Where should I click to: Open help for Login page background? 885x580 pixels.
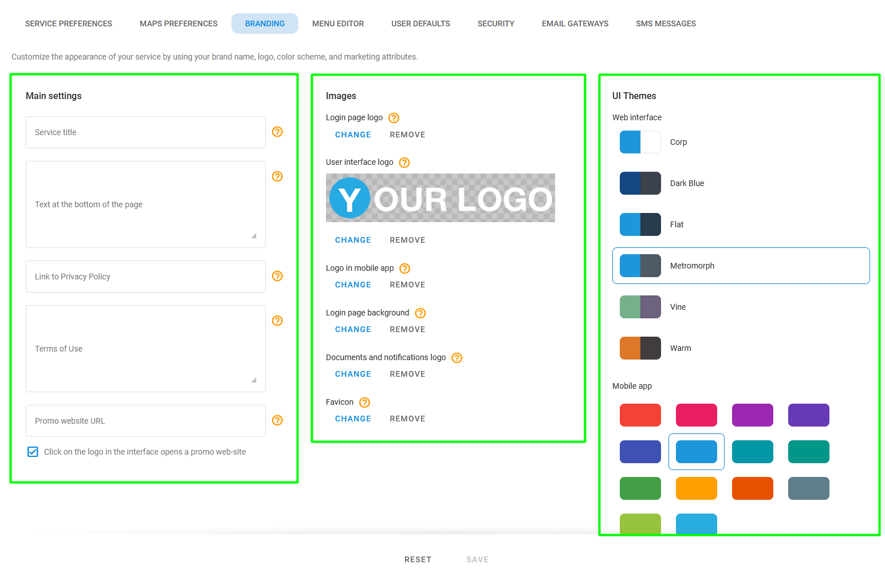pos(420,313)
